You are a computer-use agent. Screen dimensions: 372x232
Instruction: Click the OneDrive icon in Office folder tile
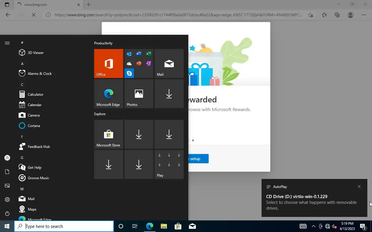129,64
